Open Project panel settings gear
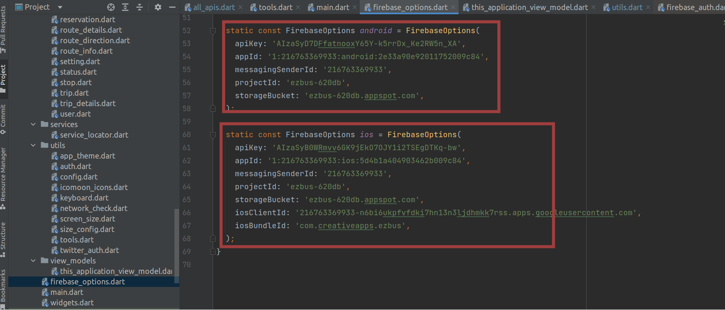 coord(158,7)
